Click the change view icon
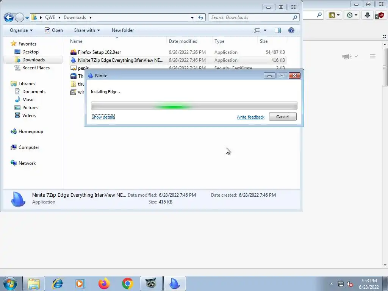Screen dimensions: 388x291 point(257,30)
